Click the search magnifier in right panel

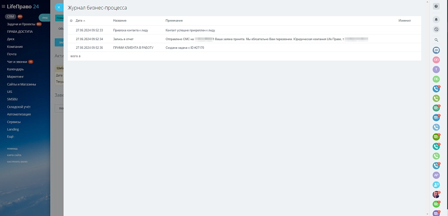click(x=436, y=40)
